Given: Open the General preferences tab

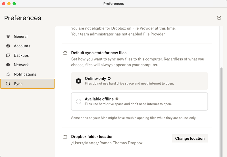Looking at the screenshot, I should pos(21,36).
